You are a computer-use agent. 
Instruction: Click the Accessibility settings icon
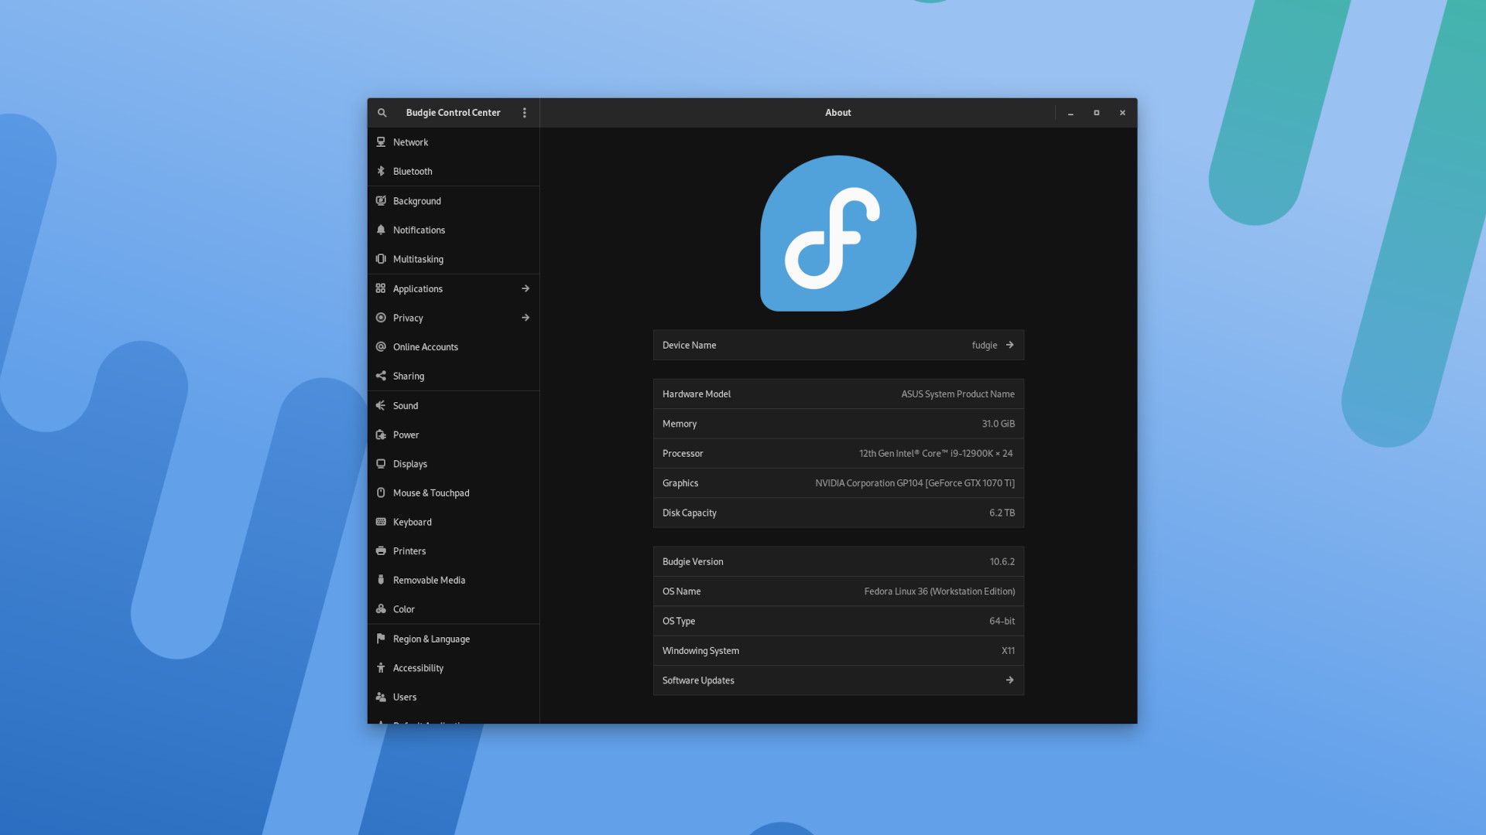(381, 668)
